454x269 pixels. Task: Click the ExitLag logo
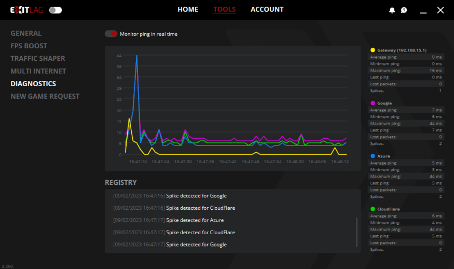pyautogui.click(x=26, y=10)
